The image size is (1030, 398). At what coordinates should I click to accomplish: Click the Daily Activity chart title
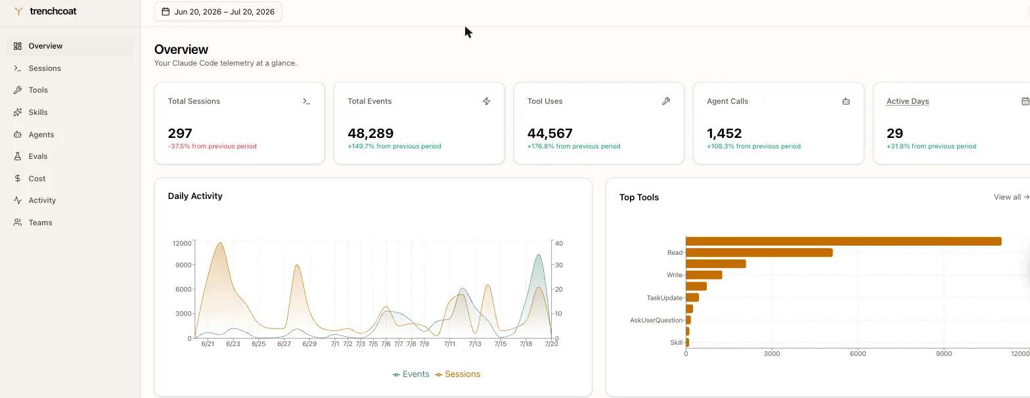195,196
